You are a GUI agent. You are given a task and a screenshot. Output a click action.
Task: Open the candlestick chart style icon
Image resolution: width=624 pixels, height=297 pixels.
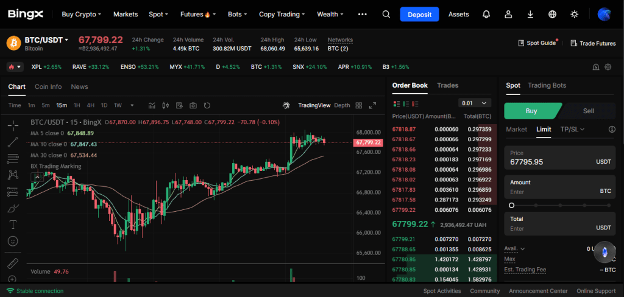point(166,105)
